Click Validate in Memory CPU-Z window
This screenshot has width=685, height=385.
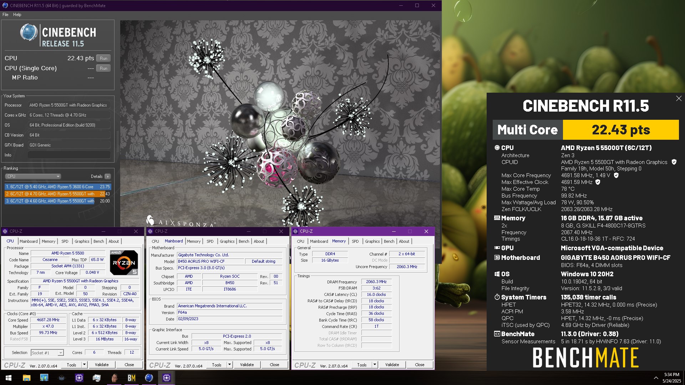point(392,365)
